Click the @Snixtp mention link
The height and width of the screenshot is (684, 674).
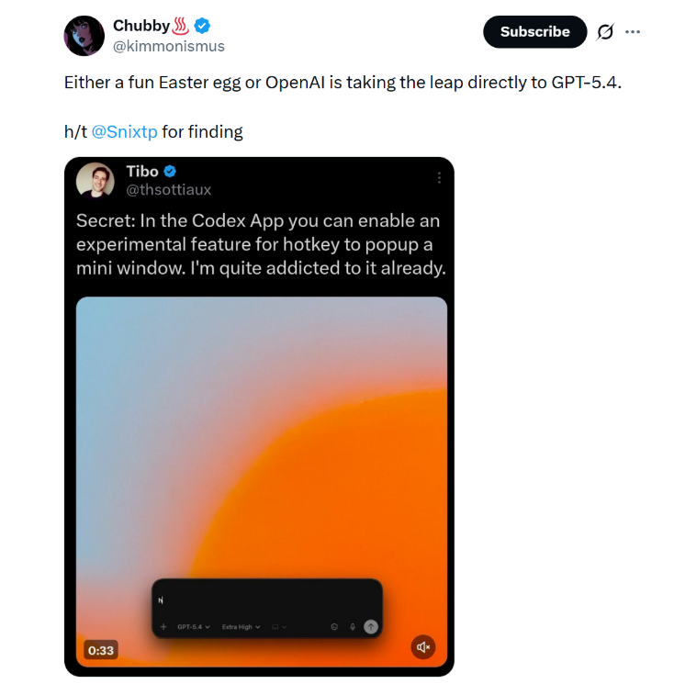[125, 131]
